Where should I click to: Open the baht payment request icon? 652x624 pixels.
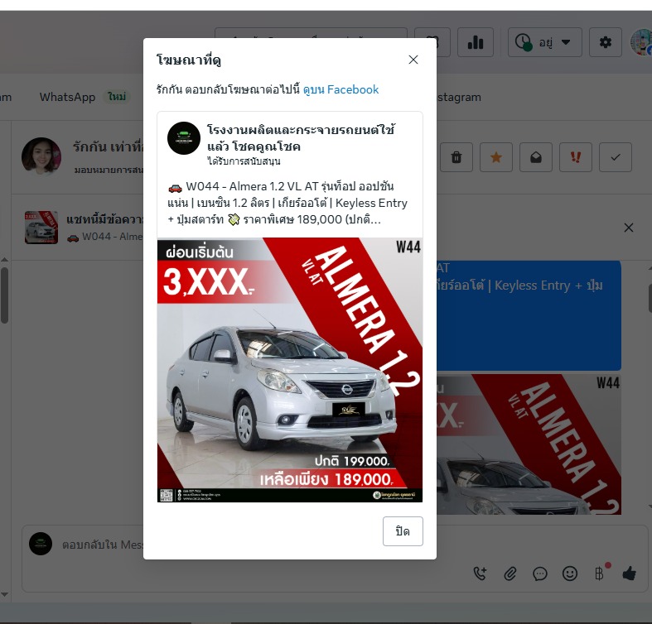pos(600,574)
